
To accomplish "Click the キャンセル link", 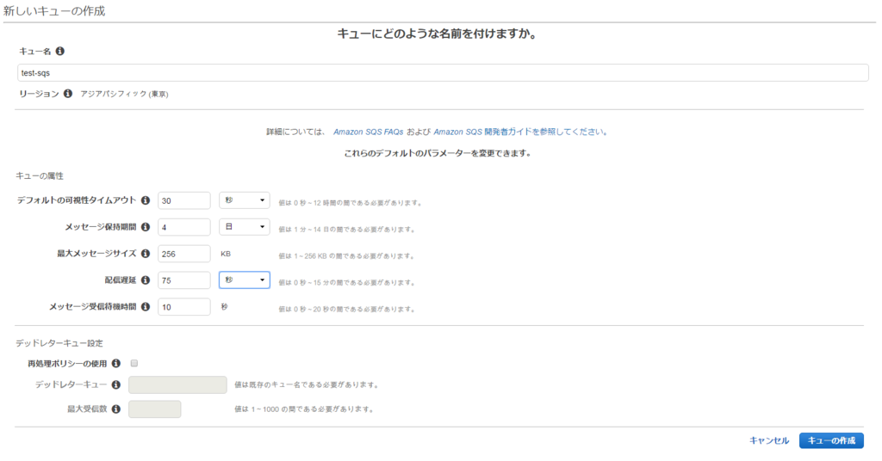I will click(769, 440).
